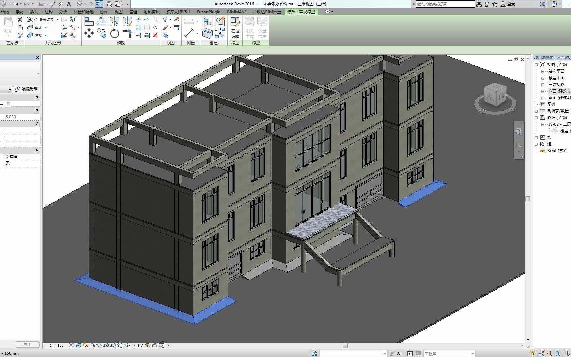571x357 pixels.
Task: Click the Match Type Properties brush icon
Action: click(20, 35)
